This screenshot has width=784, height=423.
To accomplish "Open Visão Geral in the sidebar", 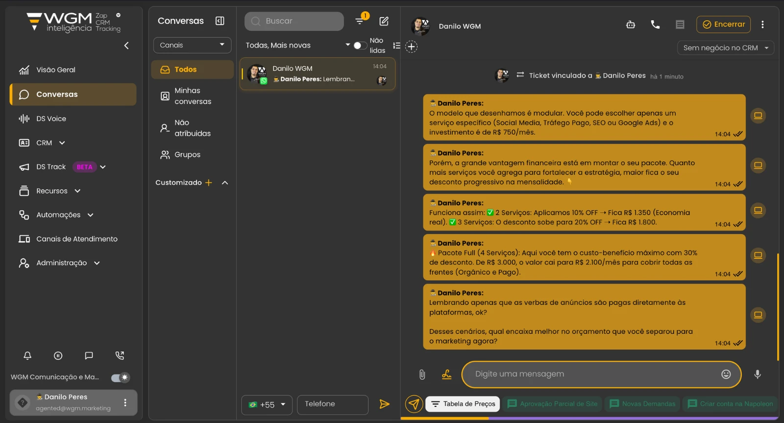I will (56, 70).
